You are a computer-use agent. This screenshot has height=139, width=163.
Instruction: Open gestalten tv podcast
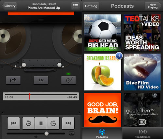click(142, 110)
